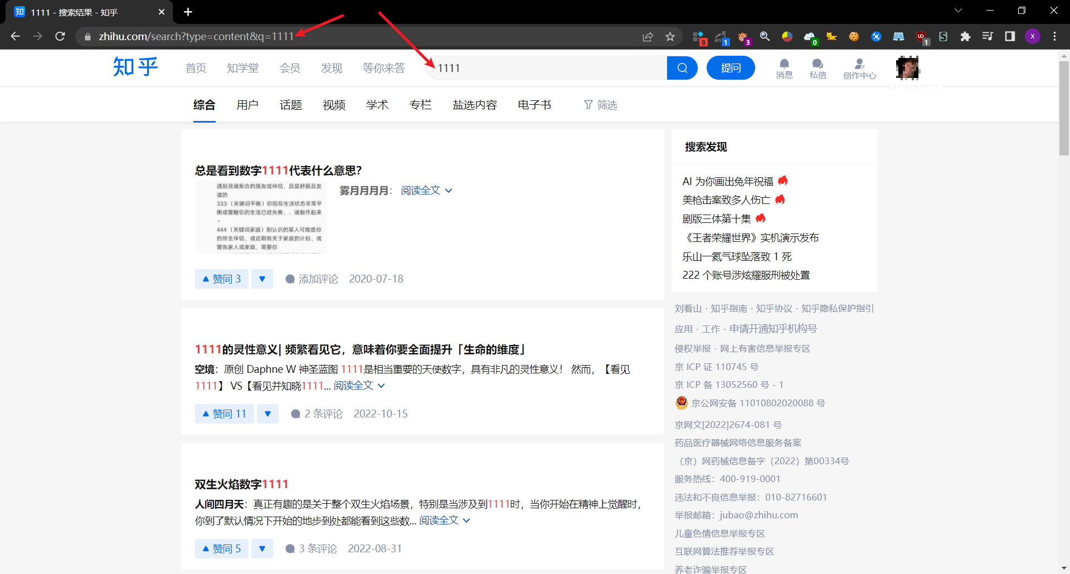Open trending search AI 为你画出兔年祝福
1070x574 pixels.
click(x=728, y=181)
